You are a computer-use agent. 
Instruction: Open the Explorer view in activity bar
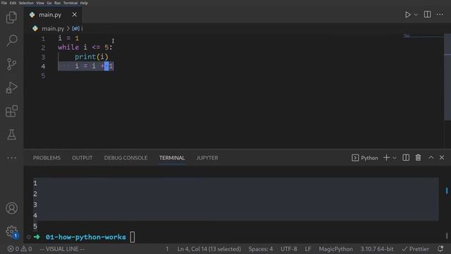tap(11, 17)
